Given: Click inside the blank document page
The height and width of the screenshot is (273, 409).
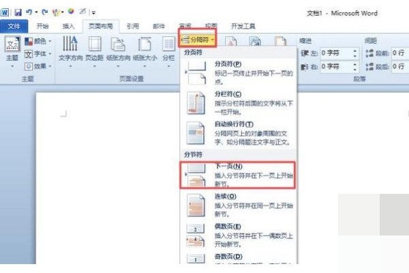Looking at the screenshot, I should (x=108, y=177).
